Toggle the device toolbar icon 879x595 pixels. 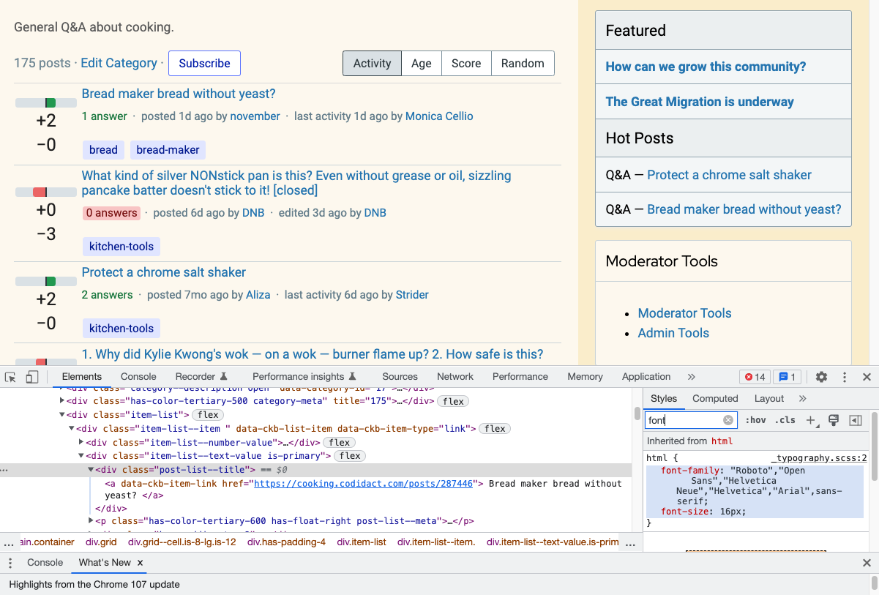[x=32, y=377]
